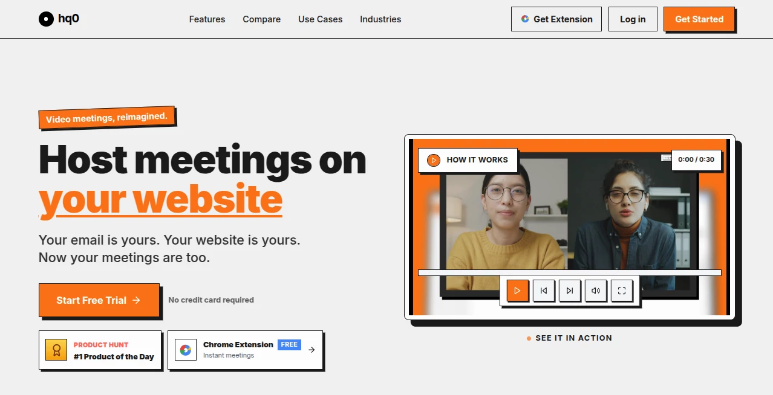773x395 pixels.
Task: Click the arrow on the Chrome Extension card
Action: click(x=311, y=350)
